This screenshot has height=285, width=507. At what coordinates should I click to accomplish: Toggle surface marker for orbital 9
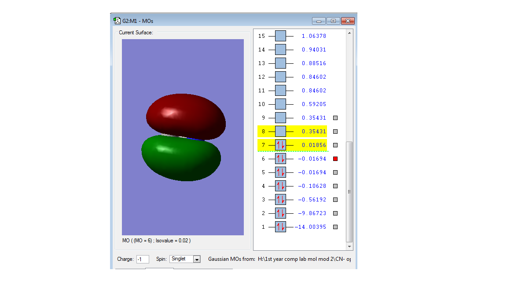pyautogui.click(x=335, y=118)
